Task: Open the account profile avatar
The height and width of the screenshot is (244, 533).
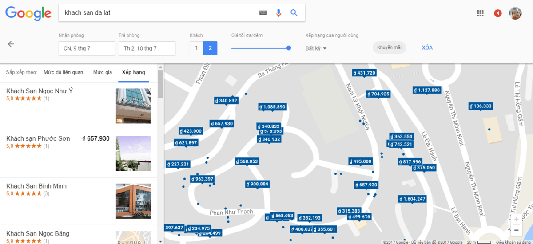Action: click(515, 13)
